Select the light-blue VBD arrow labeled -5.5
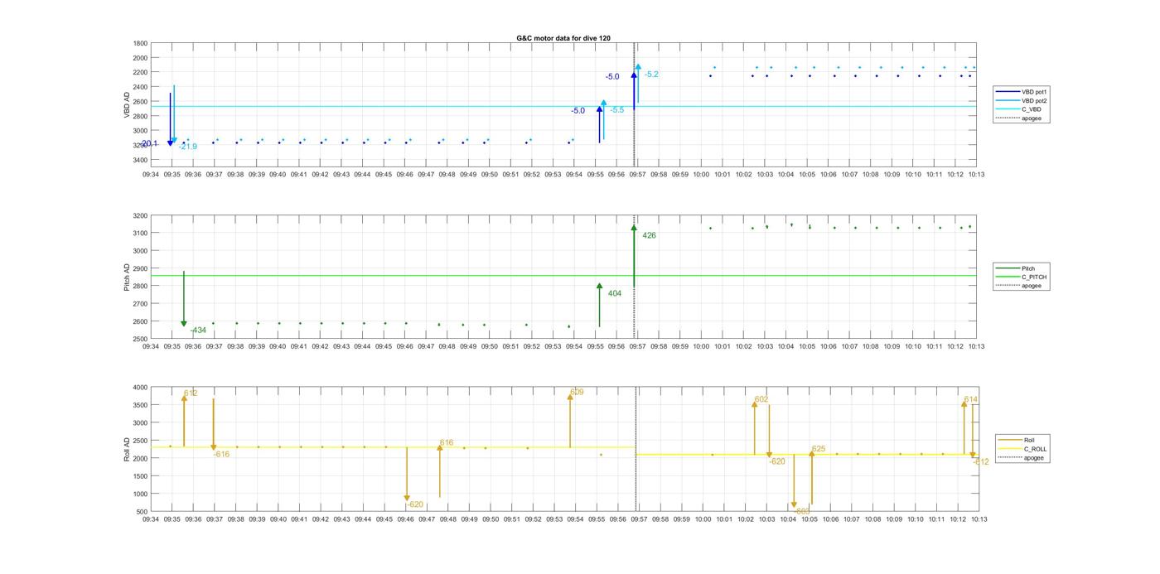1160x574 pixels. 603,120
